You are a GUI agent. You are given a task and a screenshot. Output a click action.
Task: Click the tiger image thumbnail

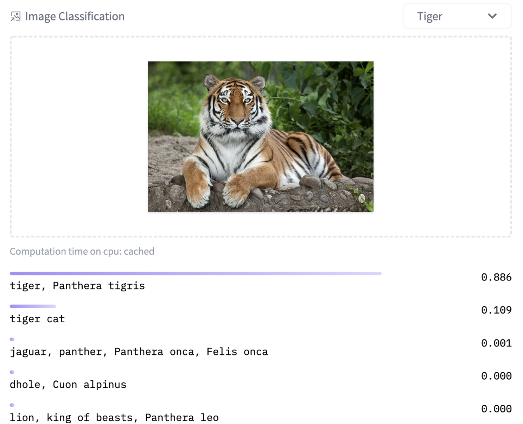pyautogui.click(x=261, y=137)
